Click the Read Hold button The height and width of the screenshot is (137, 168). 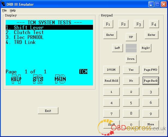(x=112, y=81)
